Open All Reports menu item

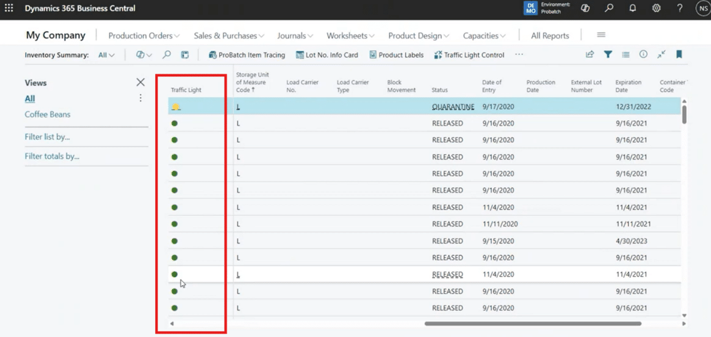click(550, 35)
